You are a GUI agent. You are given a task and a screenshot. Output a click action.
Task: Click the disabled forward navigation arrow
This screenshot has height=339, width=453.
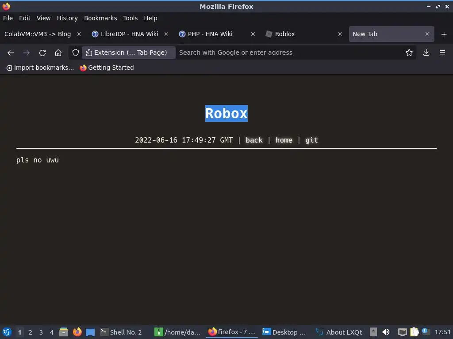point(27,53)
